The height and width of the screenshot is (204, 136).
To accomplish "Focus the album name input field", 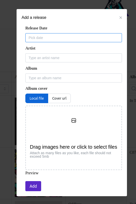I will point(74,78).
